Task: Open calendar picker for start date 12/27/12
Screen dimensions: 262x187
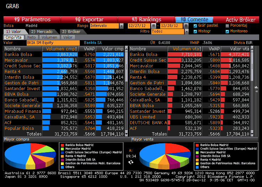Action: click(153, 26)
